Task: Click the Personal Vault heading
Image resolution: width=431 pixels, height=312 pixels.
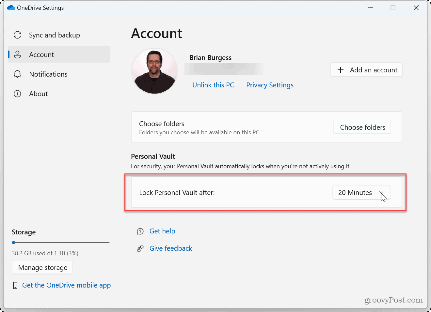Action: click(153, 156)
